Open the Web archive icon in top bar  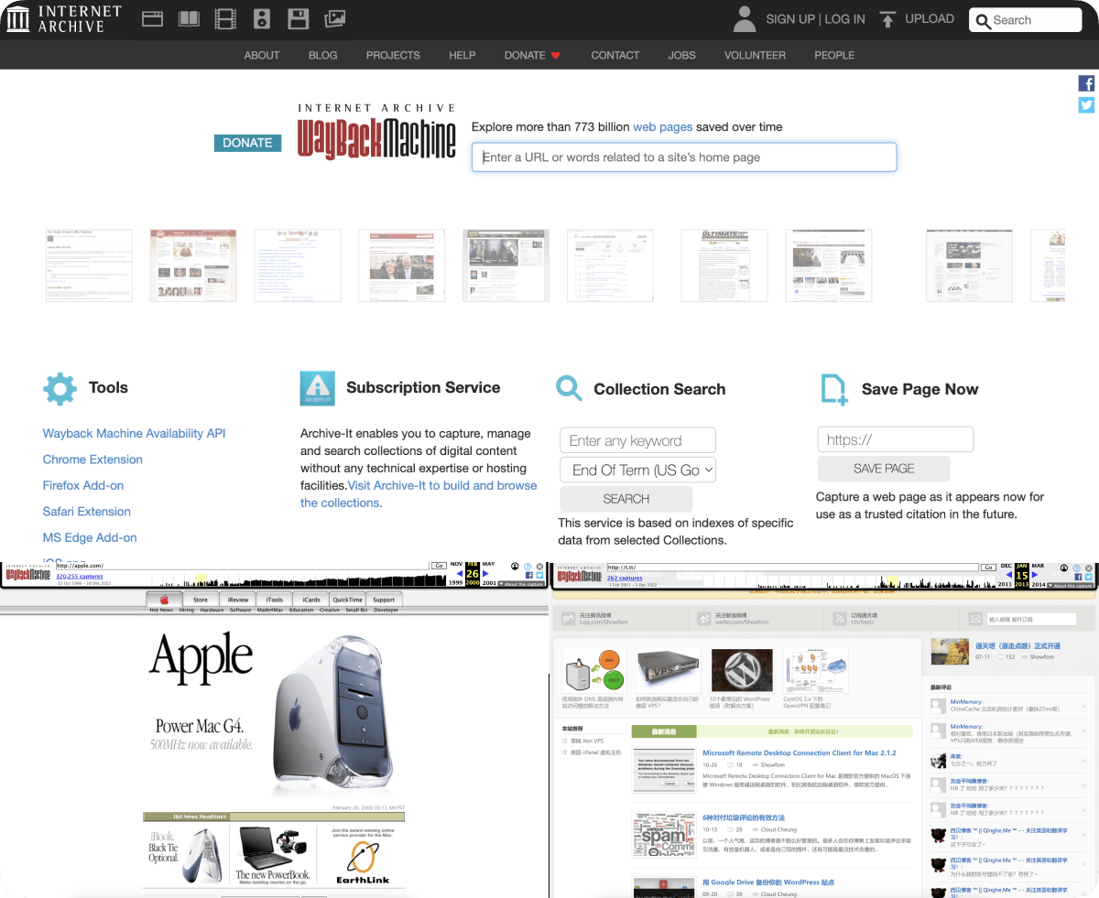(152, 18)
